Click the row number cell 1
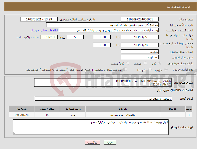 [x=189, y=115]
